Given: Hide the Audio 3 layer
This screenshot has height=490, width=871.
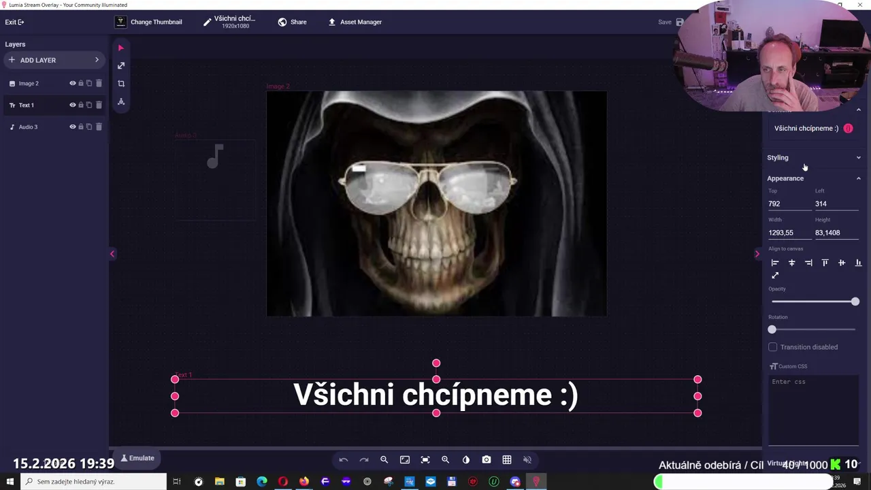Looking at the screenshot, I should [x=72, y=127].
